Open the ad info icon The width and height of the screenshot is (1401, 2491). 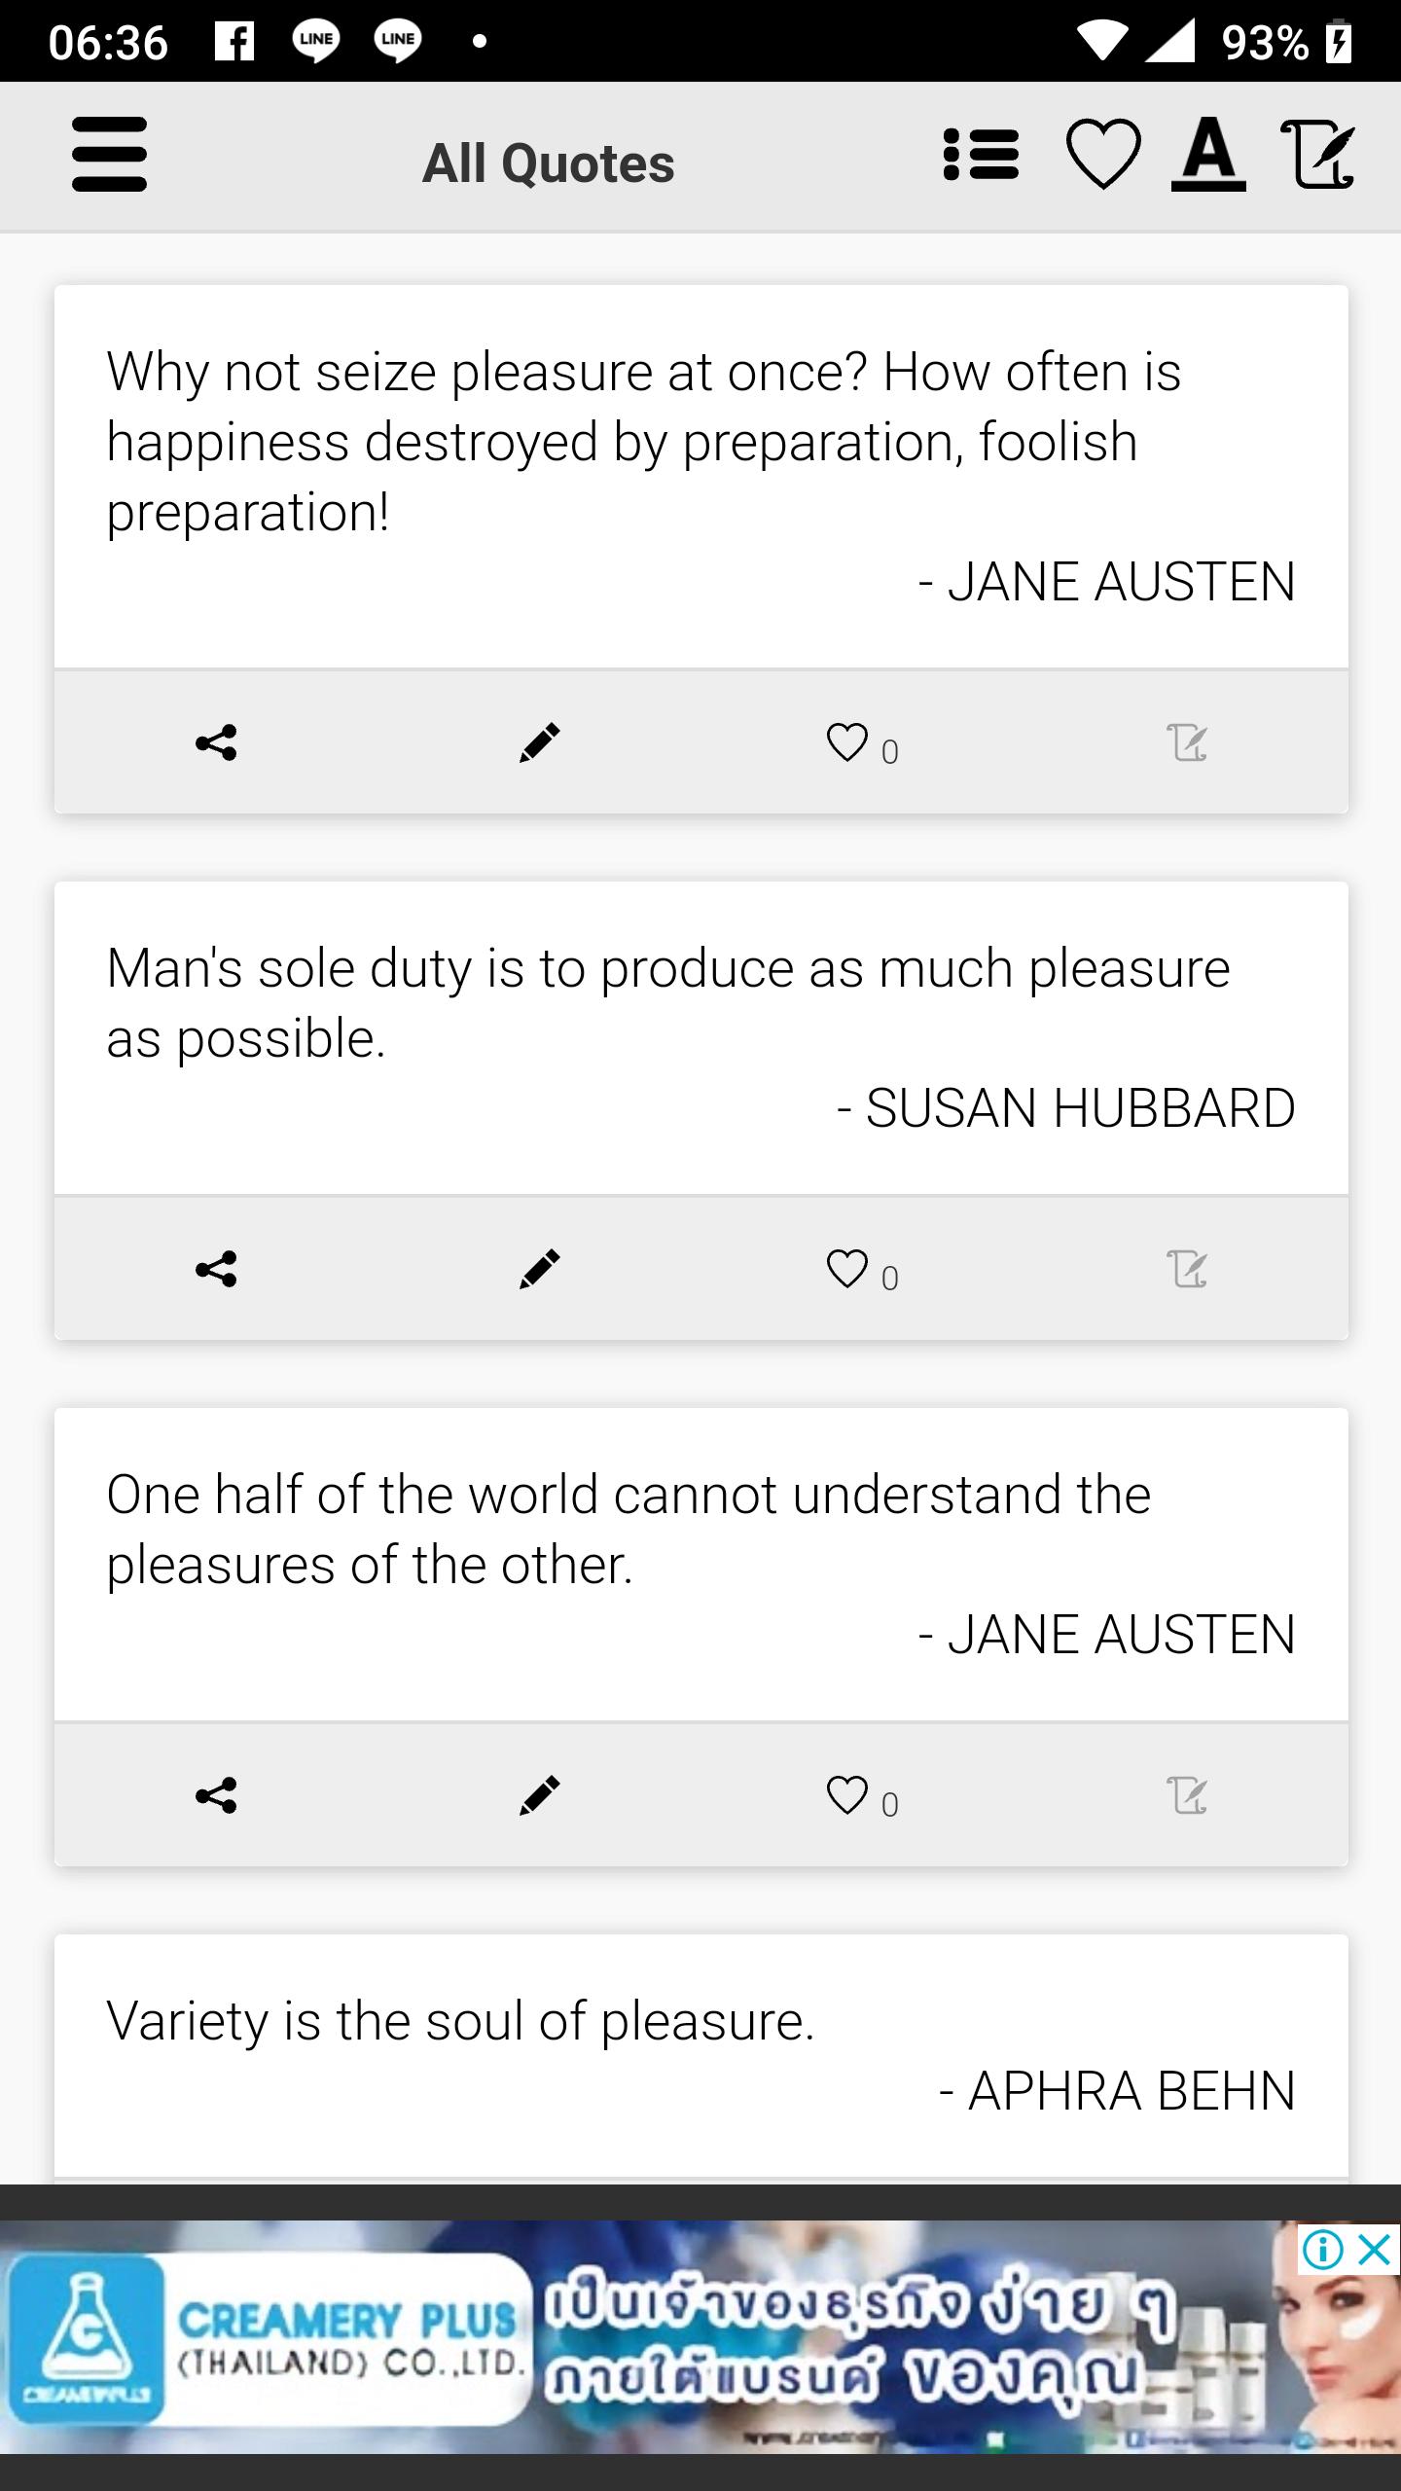pos(1323,2249)
